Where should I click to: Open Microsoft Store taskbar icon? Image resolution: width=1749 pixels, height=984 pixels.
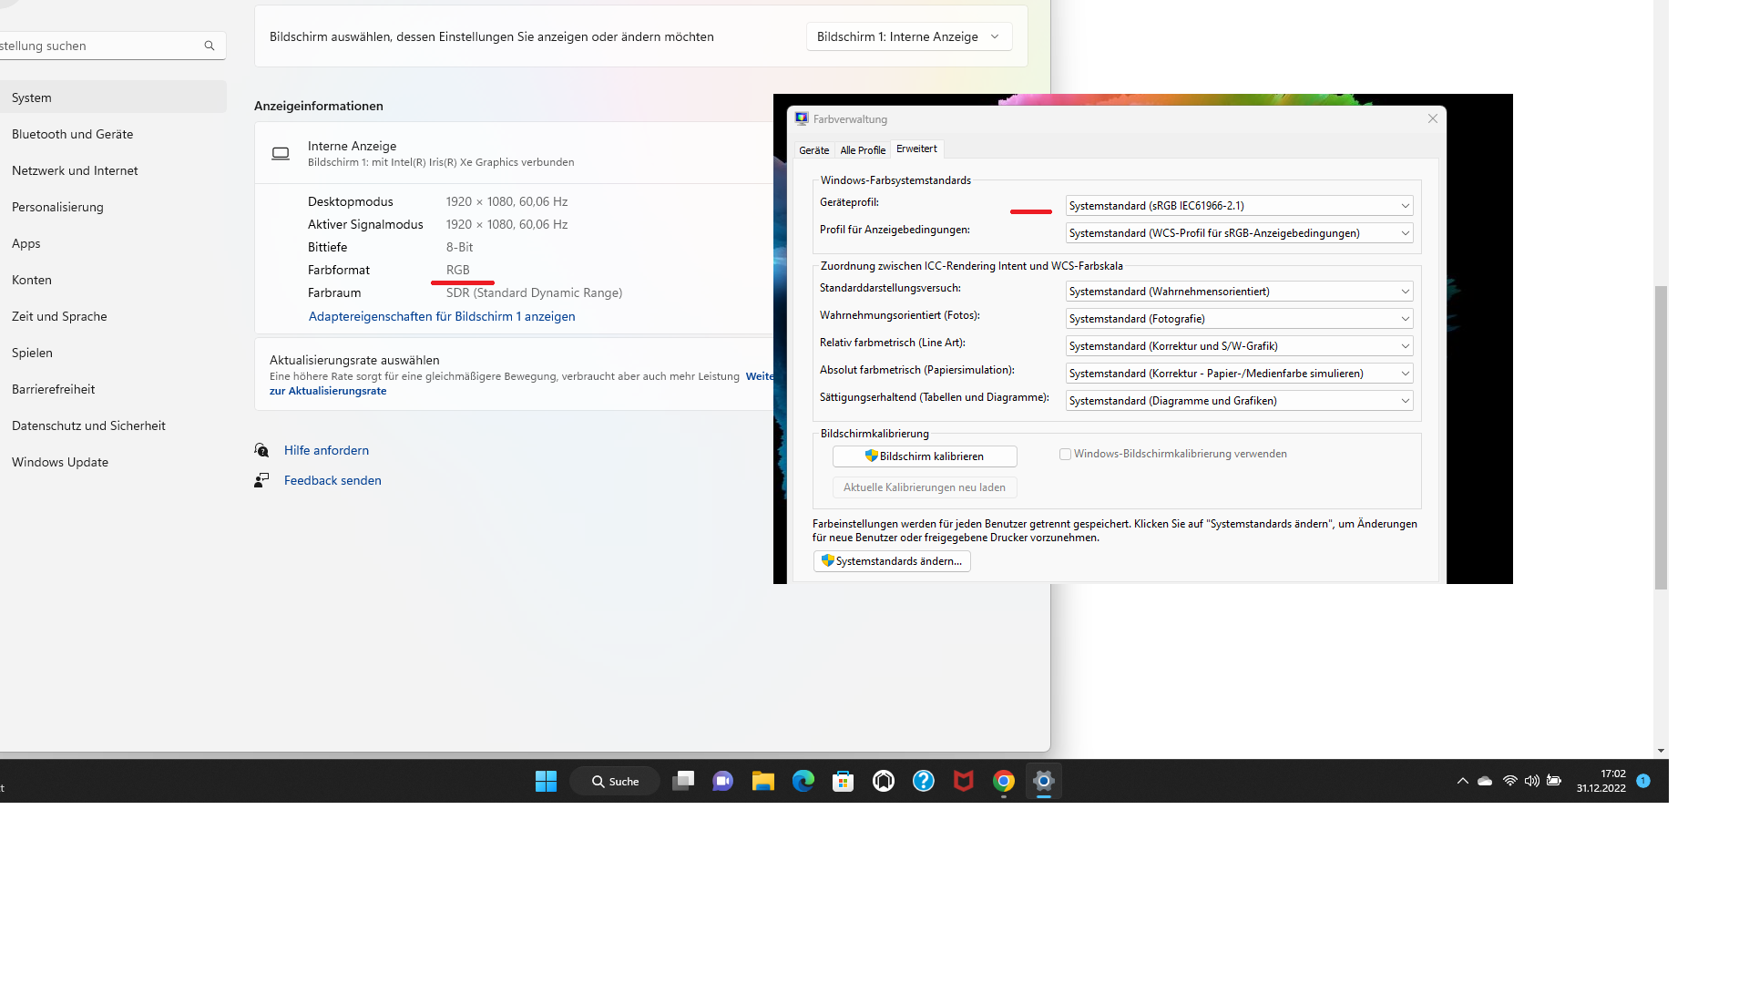point(843,781)
